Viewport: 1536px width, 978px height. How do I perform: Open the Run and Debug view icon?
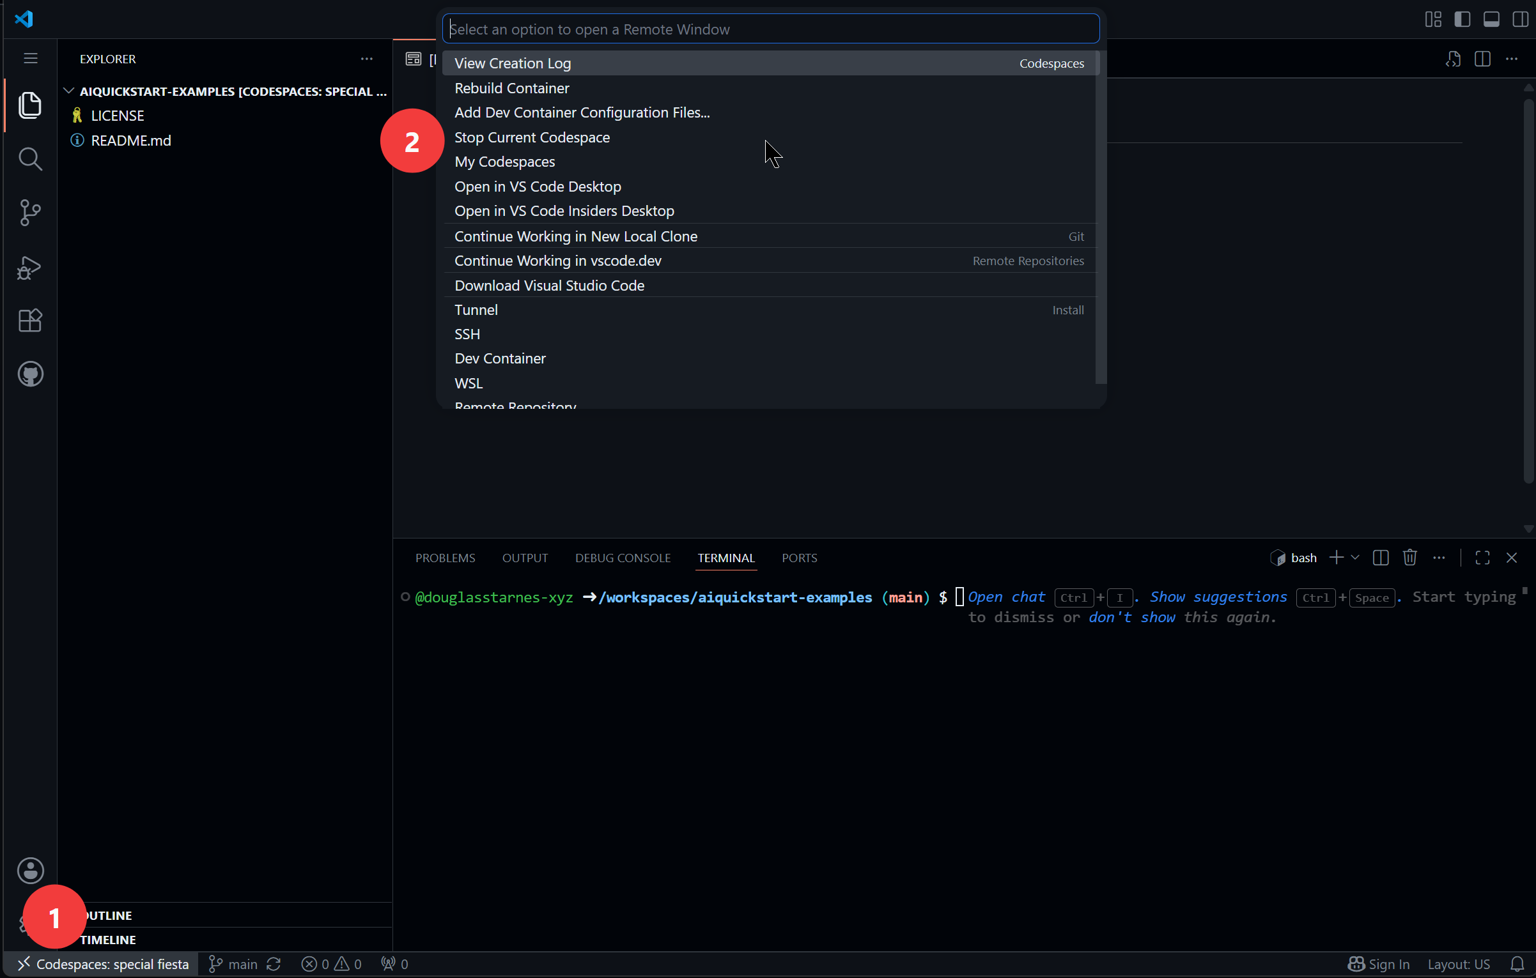[x=30, y=267]
